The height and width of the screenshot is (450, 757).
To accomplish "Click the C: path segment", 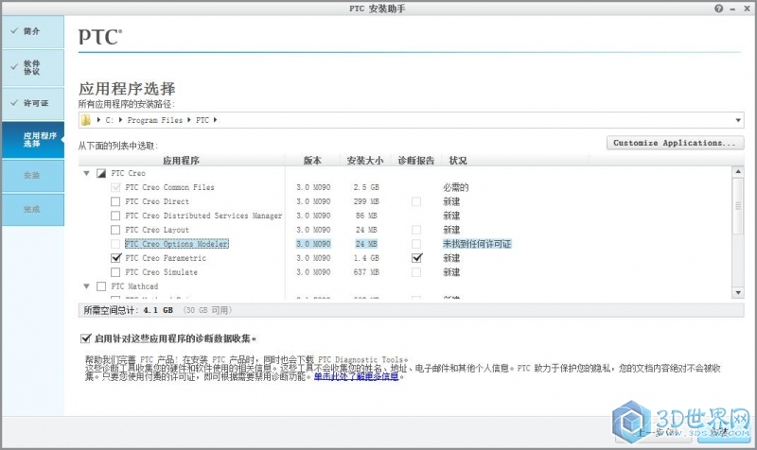I will coord(109,120).
